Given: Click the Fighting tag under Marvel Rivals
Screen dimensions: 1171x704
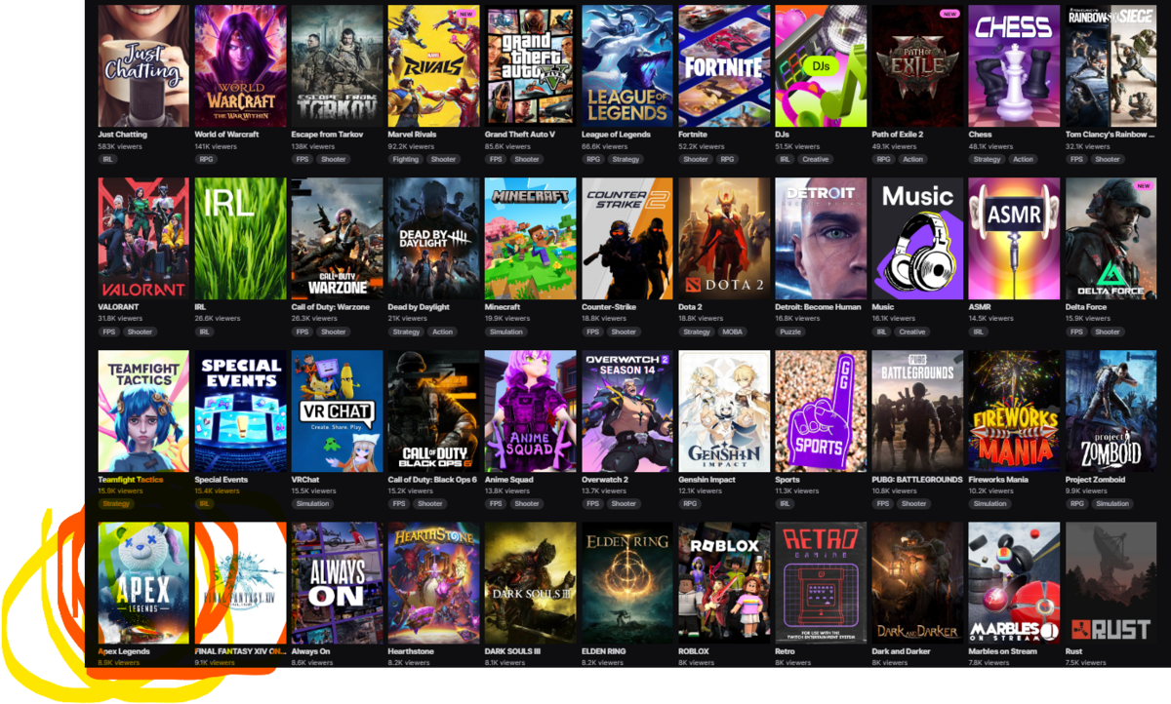Looking at the screenshot, I should 405,159.
